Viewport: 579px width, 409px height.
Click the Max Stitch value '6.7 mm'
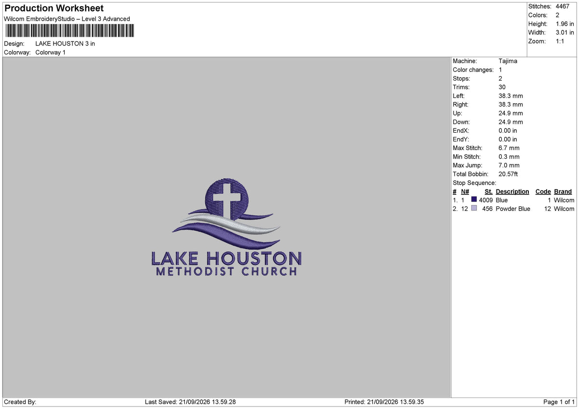point(509,148)
